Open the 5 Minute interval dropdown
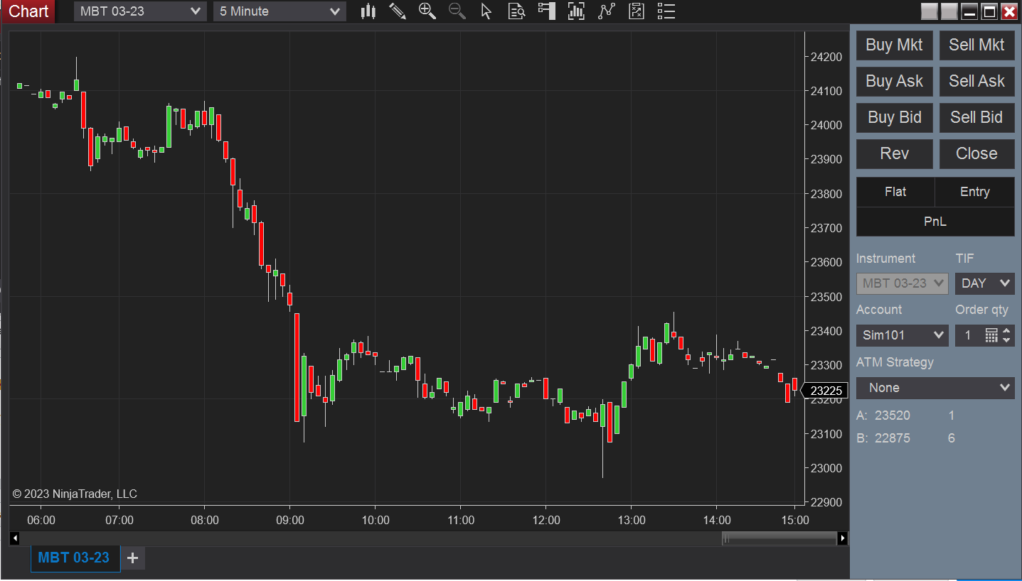1022x581 pixels. click(279, 11)
